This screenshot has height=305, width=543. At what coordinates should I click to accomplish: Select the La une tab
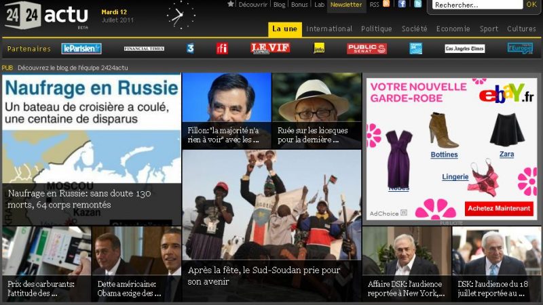284,29
